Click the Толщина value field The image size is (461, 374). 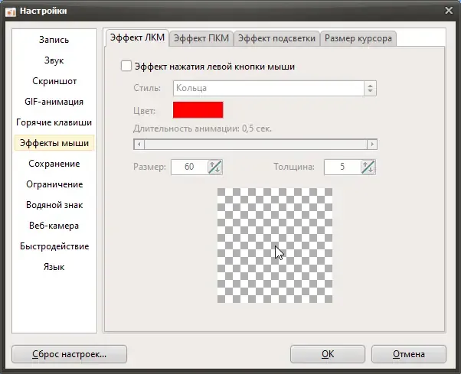coord(342,167)
